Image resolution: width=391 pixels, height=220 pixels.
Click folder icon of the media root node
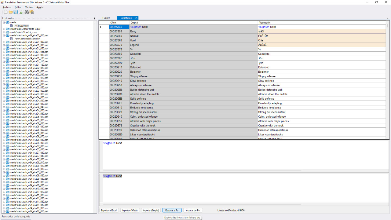click(8, 22)
